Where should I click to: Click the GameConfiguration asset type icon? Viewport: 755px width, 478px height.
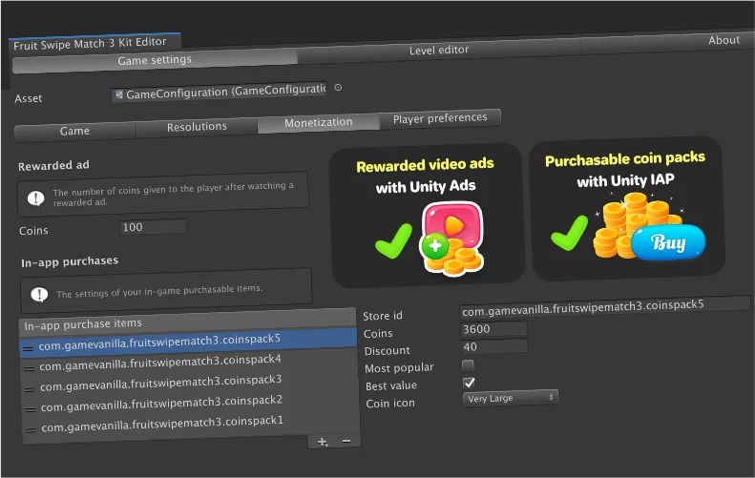tap(119, 94)
